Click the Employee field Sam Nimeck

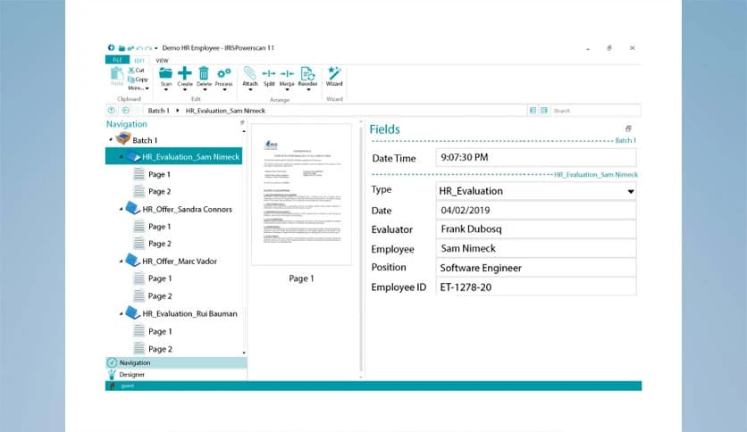point(536,248)
